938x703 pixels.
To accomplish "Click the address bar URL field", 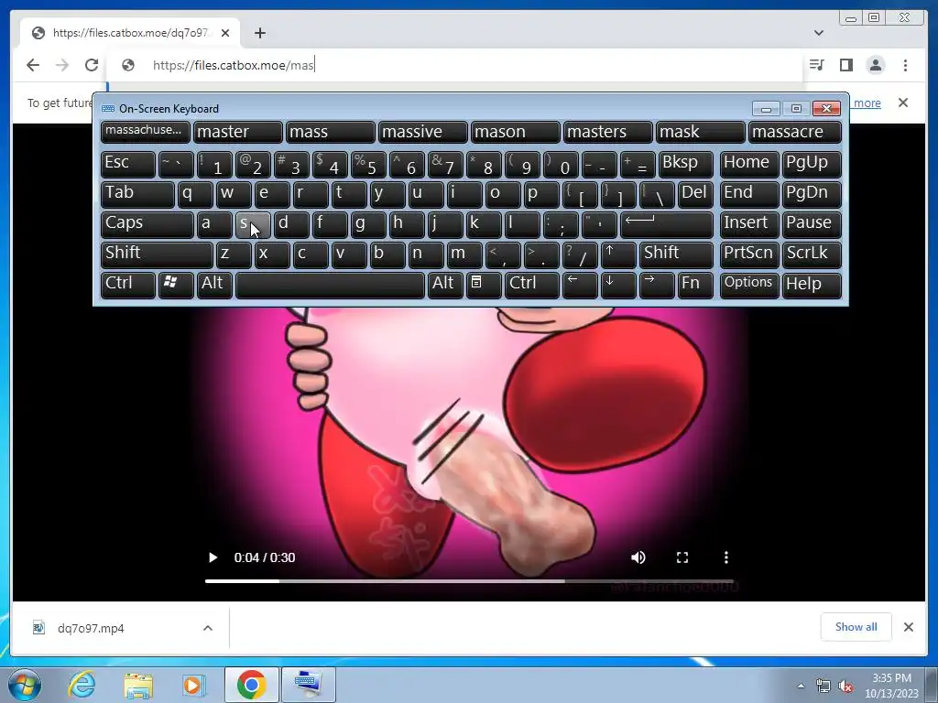I will click(x=454, y=65).
